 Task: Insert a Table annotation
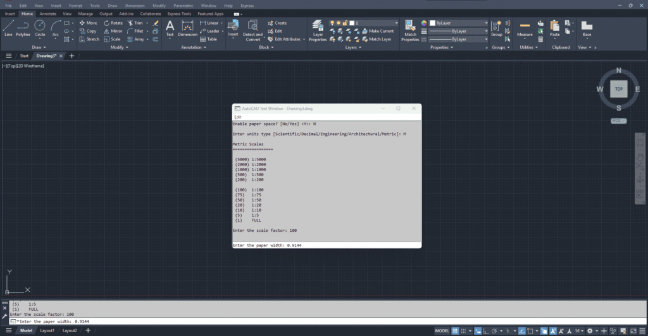tap(208, 39)
